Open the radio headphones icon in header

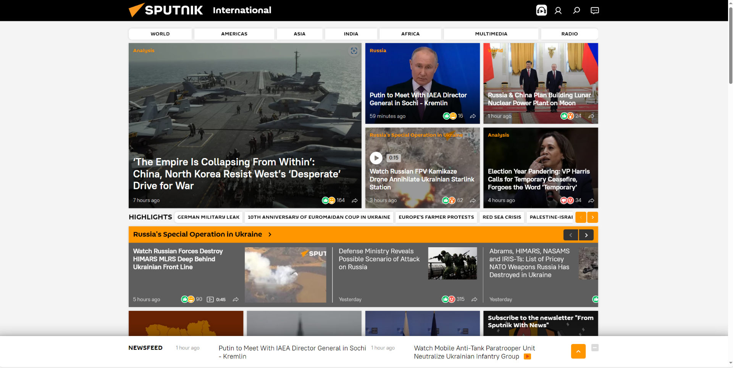(541, 10)
